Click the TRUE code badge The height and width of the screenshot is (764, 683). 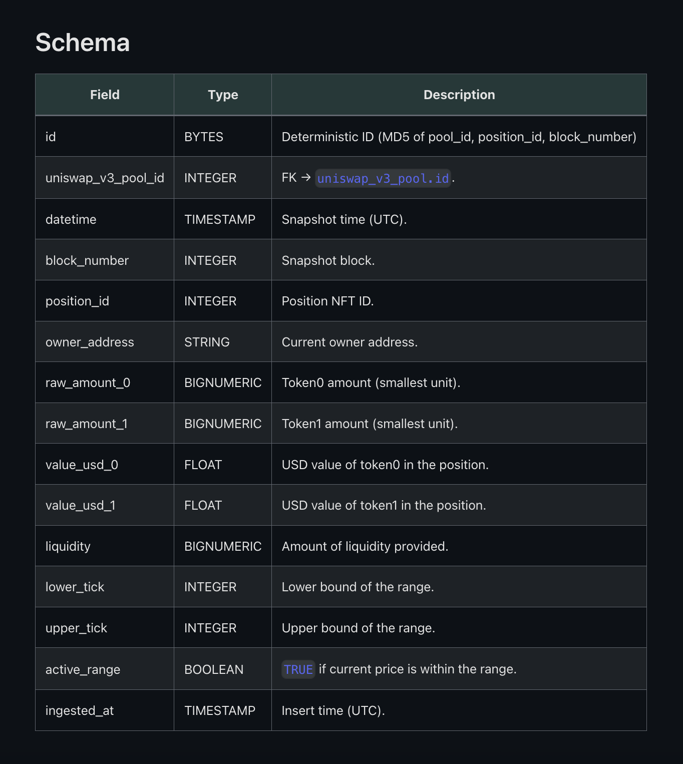pos(298,669)
